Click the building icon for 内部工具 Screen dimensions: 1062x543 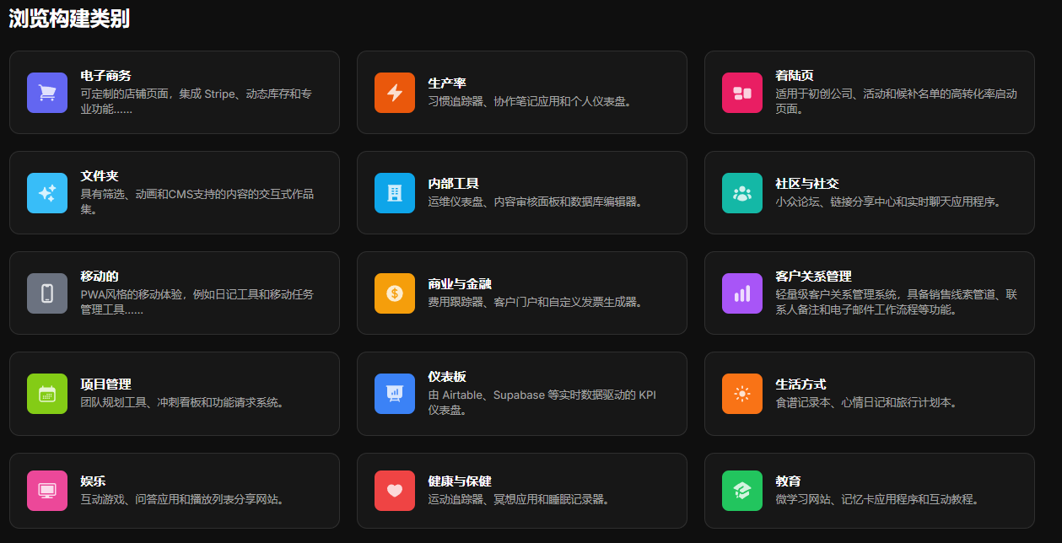[395, 193]
